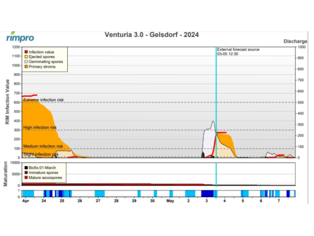Click the Germinating spores legend text
The width and height of the screenshot is (314, 236).
click(x=46, y=62)
